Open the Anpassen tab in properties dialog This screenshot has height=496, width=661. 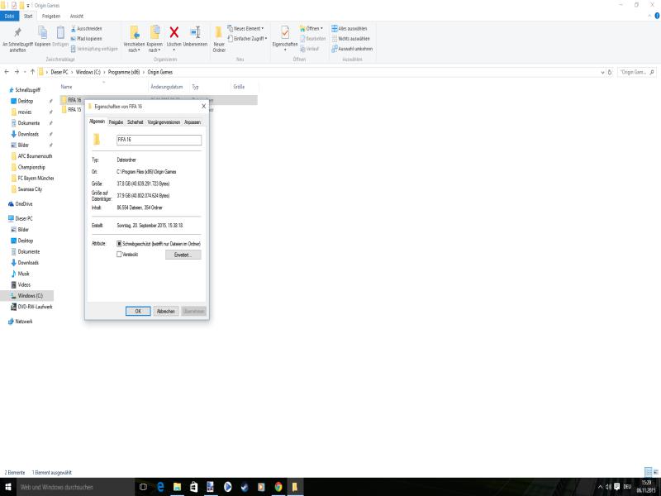pyautogui.click(x=193, y=122)
